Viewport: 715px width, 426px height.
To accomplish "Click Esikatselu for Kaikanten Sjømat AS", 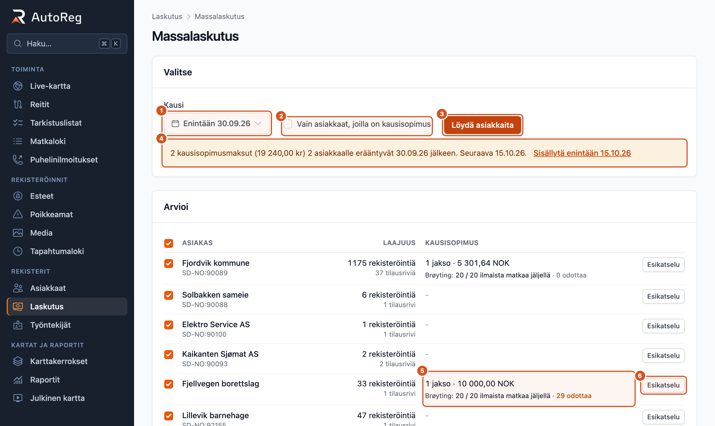I will [663, 356].
